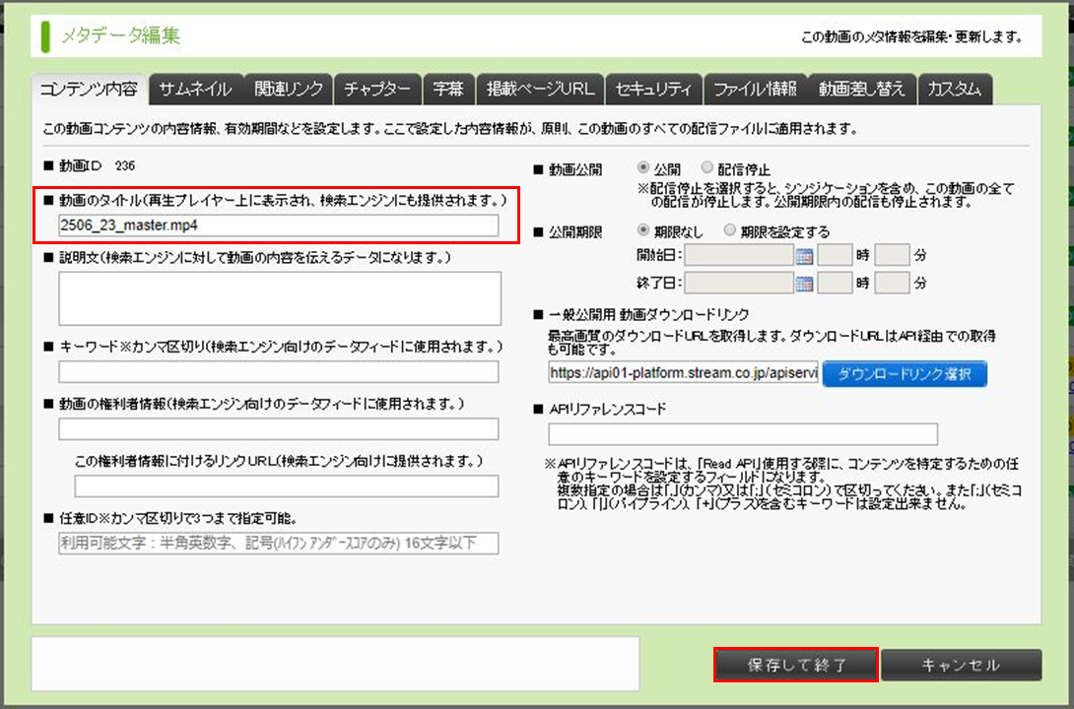Click the キーワード input field
The height and width of the screenshot is (709, 1074).
point(279,371)
